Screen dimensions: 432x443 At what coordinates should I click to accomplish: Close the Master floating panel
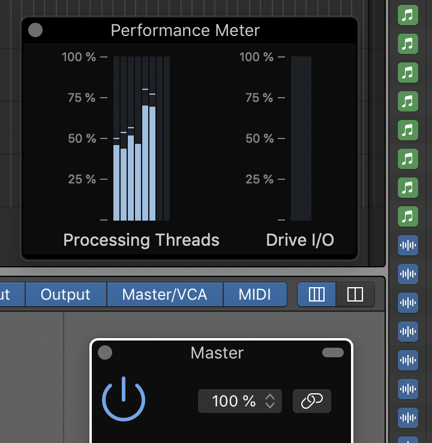pos(105,352)
